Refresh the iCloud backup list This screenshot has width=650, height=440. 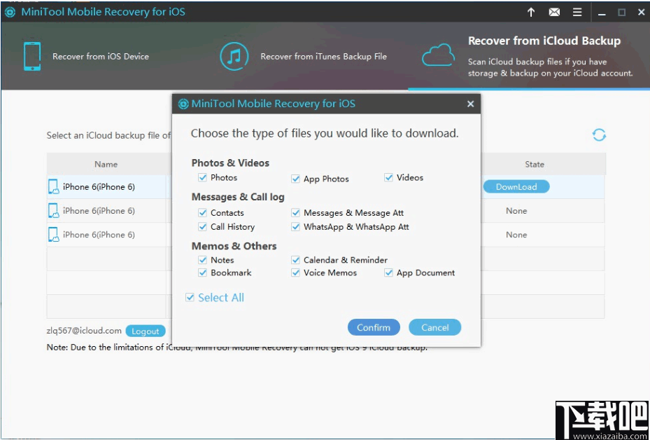click(599, 135)
